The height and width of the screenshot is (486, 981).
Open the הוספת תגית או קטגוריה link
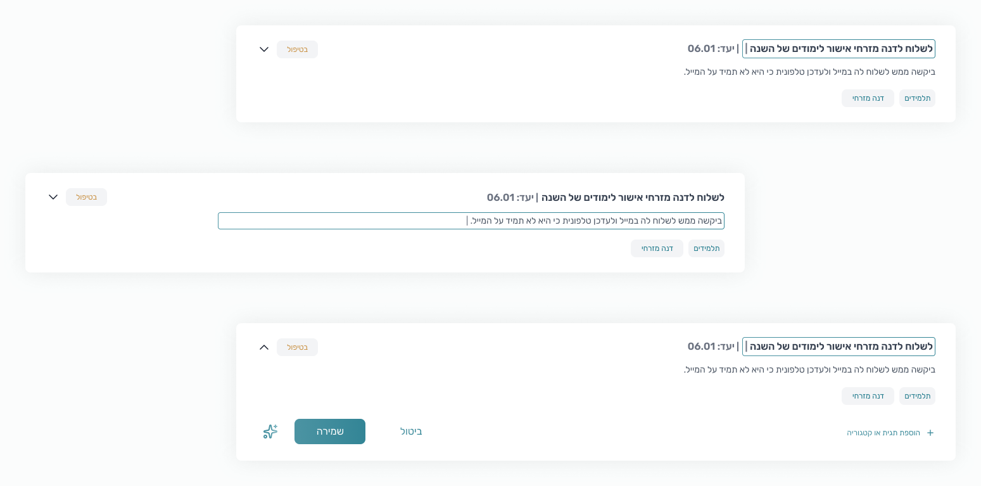(890, 433)
